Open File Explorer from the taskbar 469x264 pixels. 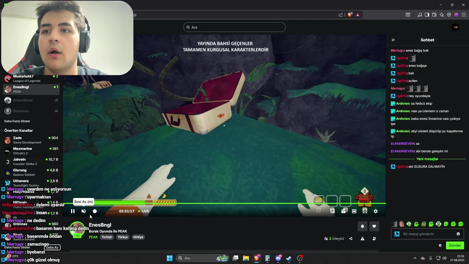click(246, 258)
